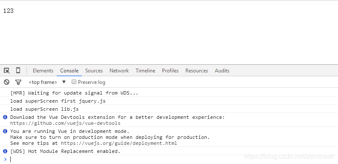The height and width of the screenshot is (164, 338).
Task: Click the blue console prompt chevron
Action: coord(6,159)
